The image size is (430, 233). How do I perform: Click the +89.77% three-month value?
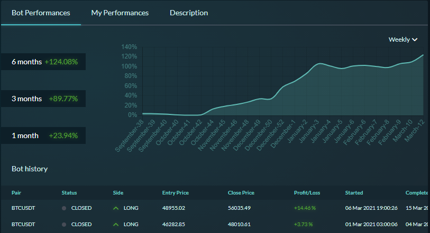pyautogui.click(x=63, y=99)
